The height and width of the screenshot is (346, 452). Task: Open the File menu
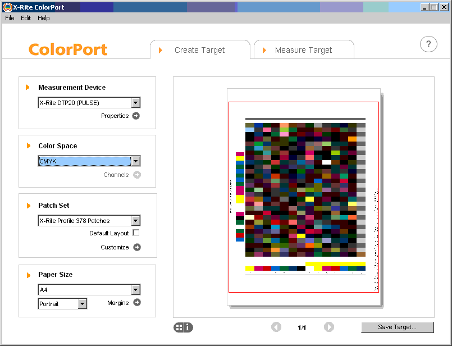coord(10,18)
